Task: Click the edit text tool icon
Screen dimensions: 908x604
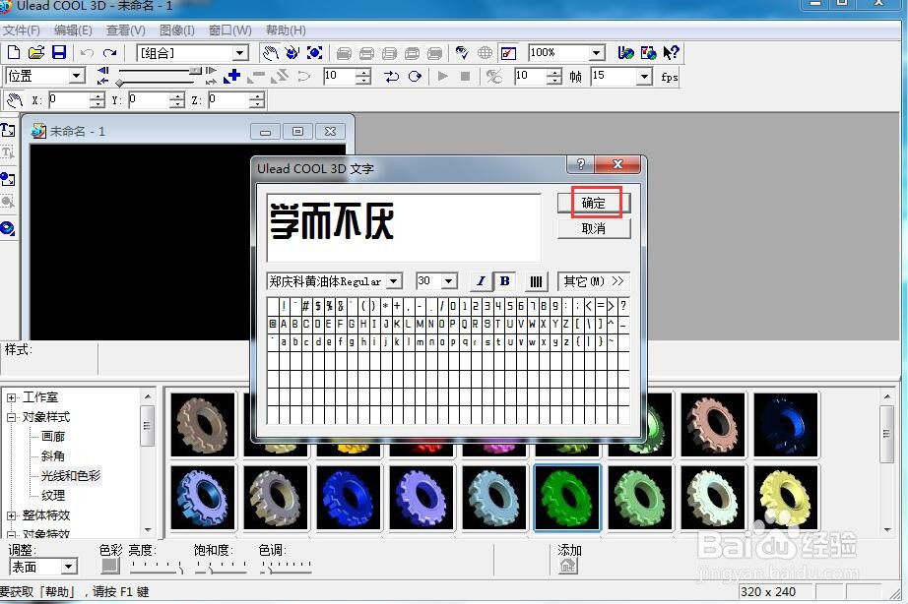Action: click(x=8, y=152)
